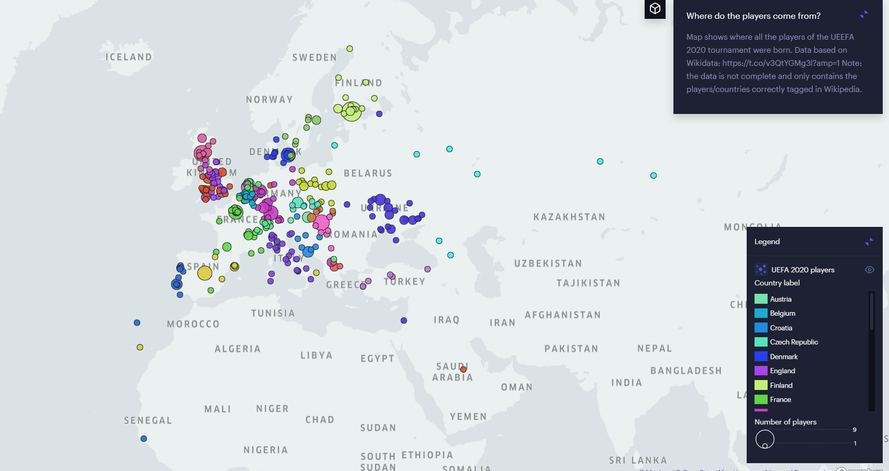
Task: Toggle the 3D cube map view icon
Action: point(655,9)
